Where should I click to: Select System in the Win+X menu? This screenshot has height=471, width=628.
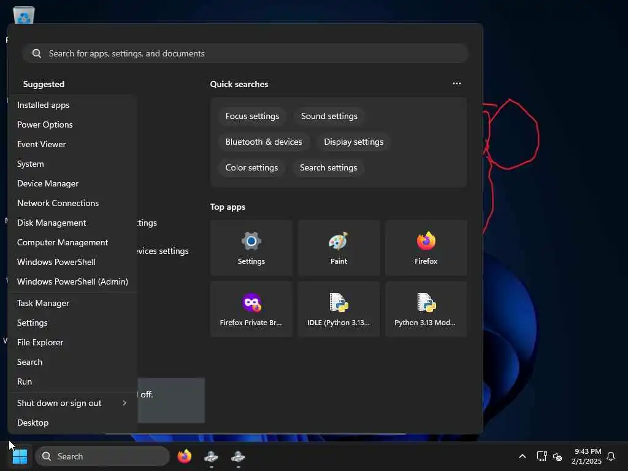click(x=72, y=164)
